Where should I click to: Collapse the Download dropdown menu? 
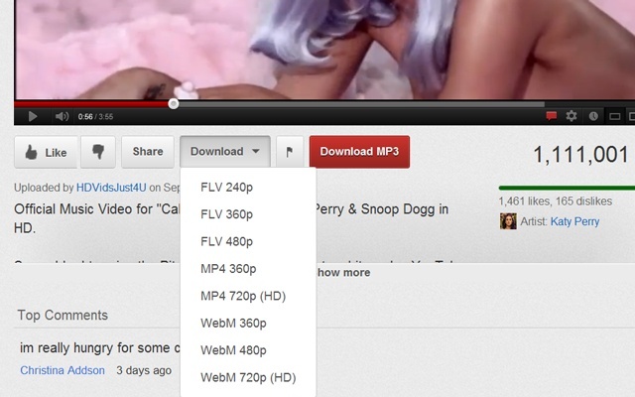point(225,152)
